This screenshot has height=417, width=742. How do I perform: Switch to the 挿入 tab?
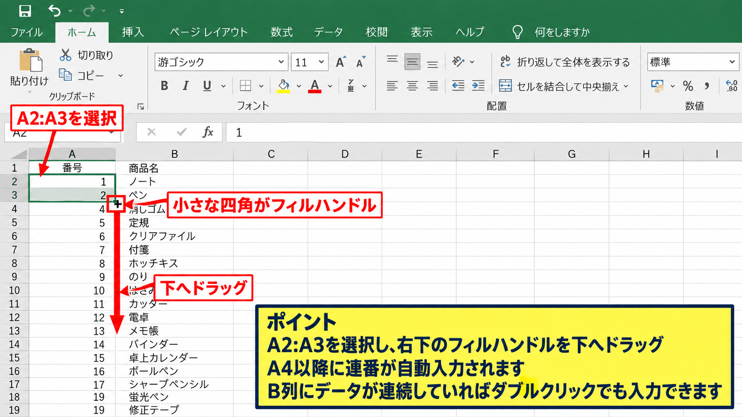tap(133, 32)
